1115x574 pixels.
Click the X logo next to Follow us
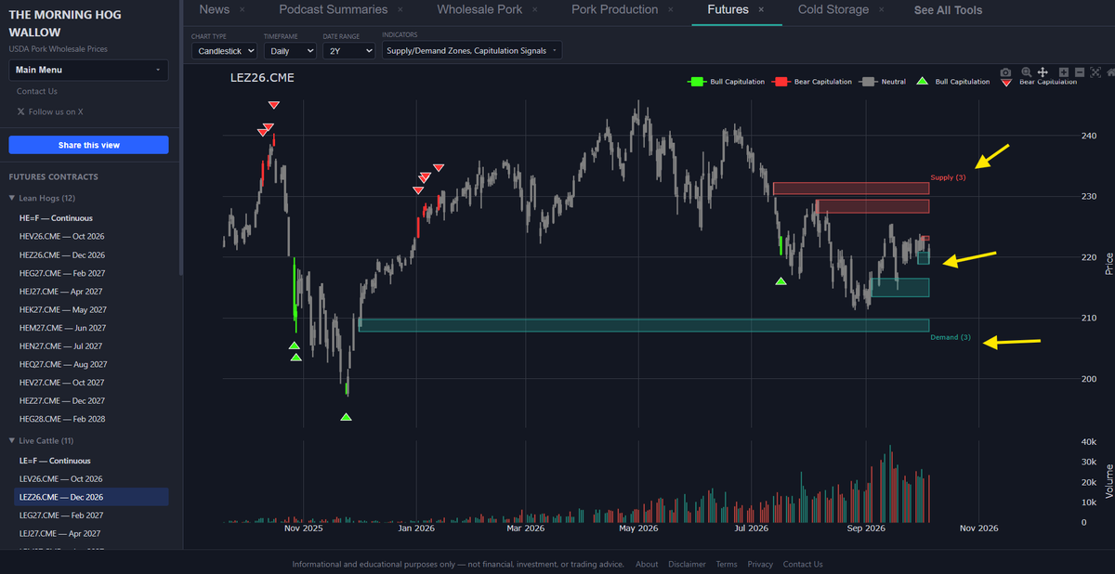pyautogui.click(x=20, y=111)
